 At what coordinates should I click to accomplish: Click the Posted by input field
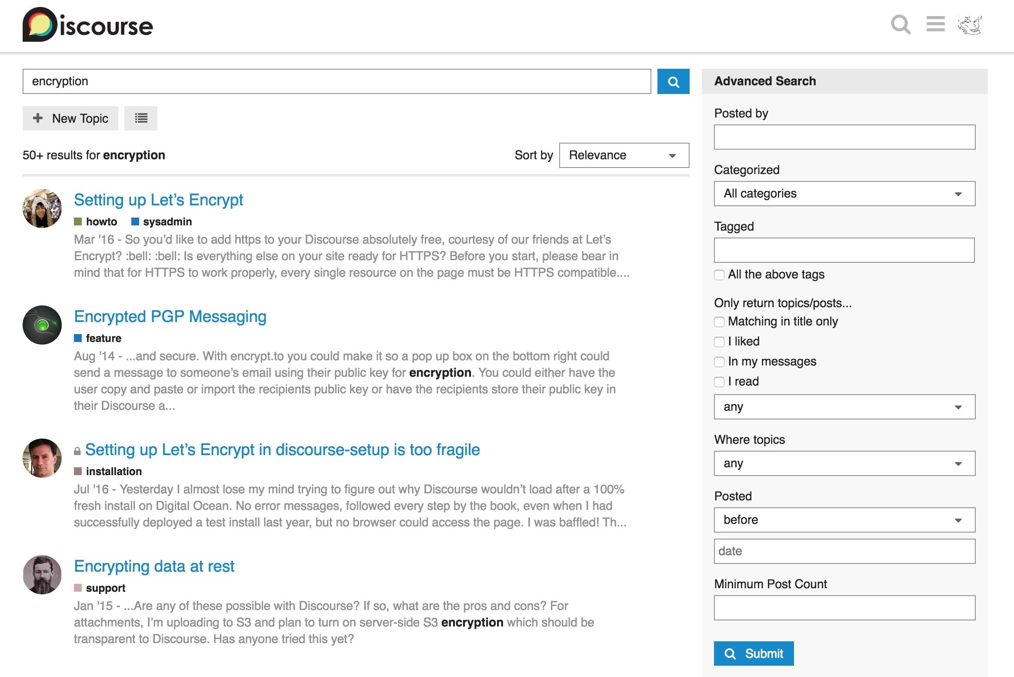coord(844,137)
